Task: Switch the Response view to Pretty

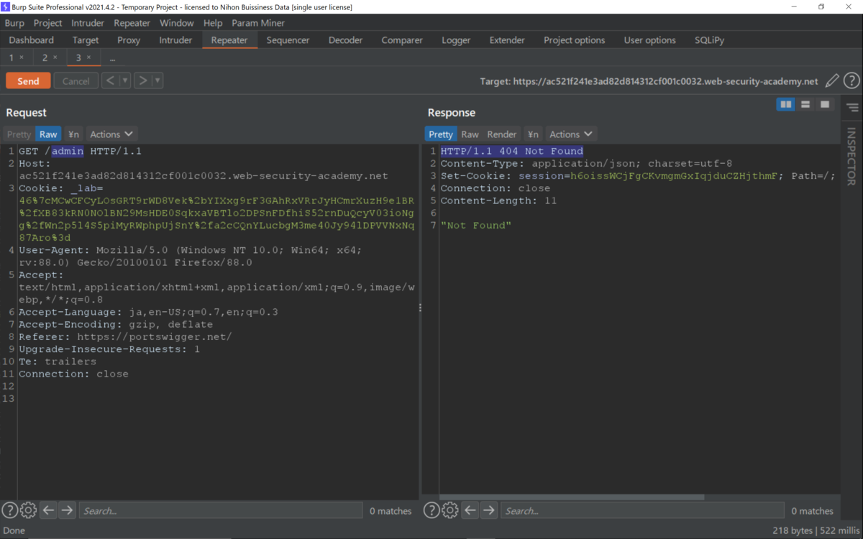Action: [441, 134]
